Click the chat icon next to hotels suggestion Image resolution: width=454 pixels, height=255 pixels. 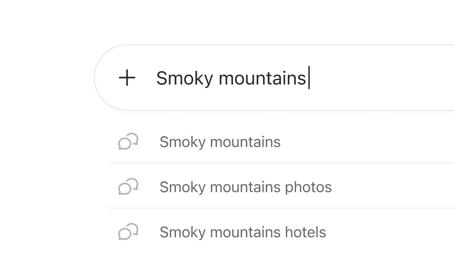[128, 232]
